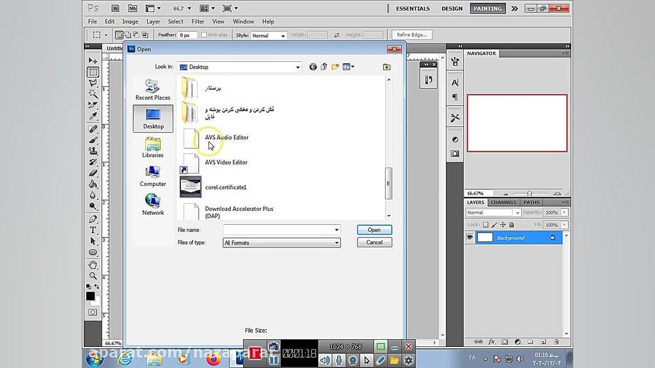
Task: Create a new folder in Open dialog
Action: pos(335,66)
